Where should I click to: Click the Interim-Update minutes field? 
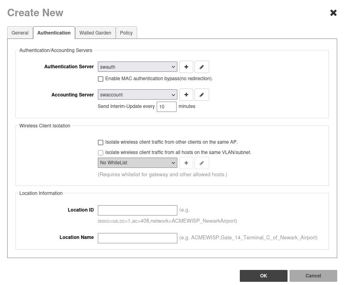click(x=166, y=107)
